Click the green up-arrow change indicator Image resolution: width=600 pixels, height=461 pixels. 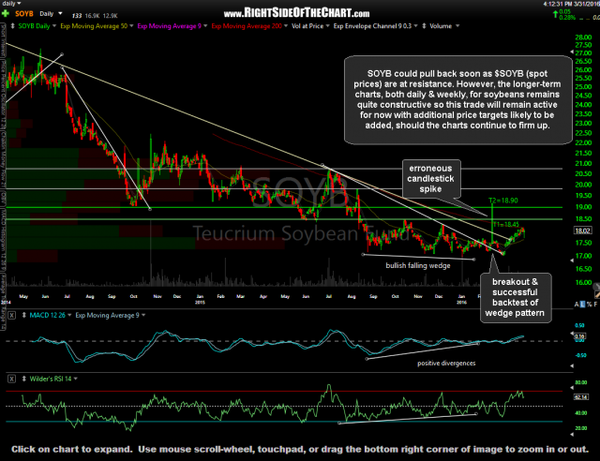(x=555, y=14)
